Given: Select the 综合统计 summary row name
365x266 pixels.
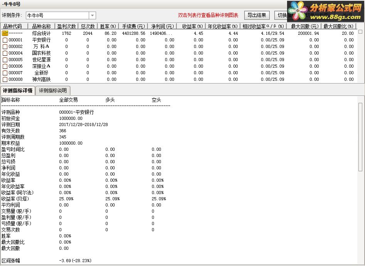Looking at the screenshot, I should coord(41,33).
